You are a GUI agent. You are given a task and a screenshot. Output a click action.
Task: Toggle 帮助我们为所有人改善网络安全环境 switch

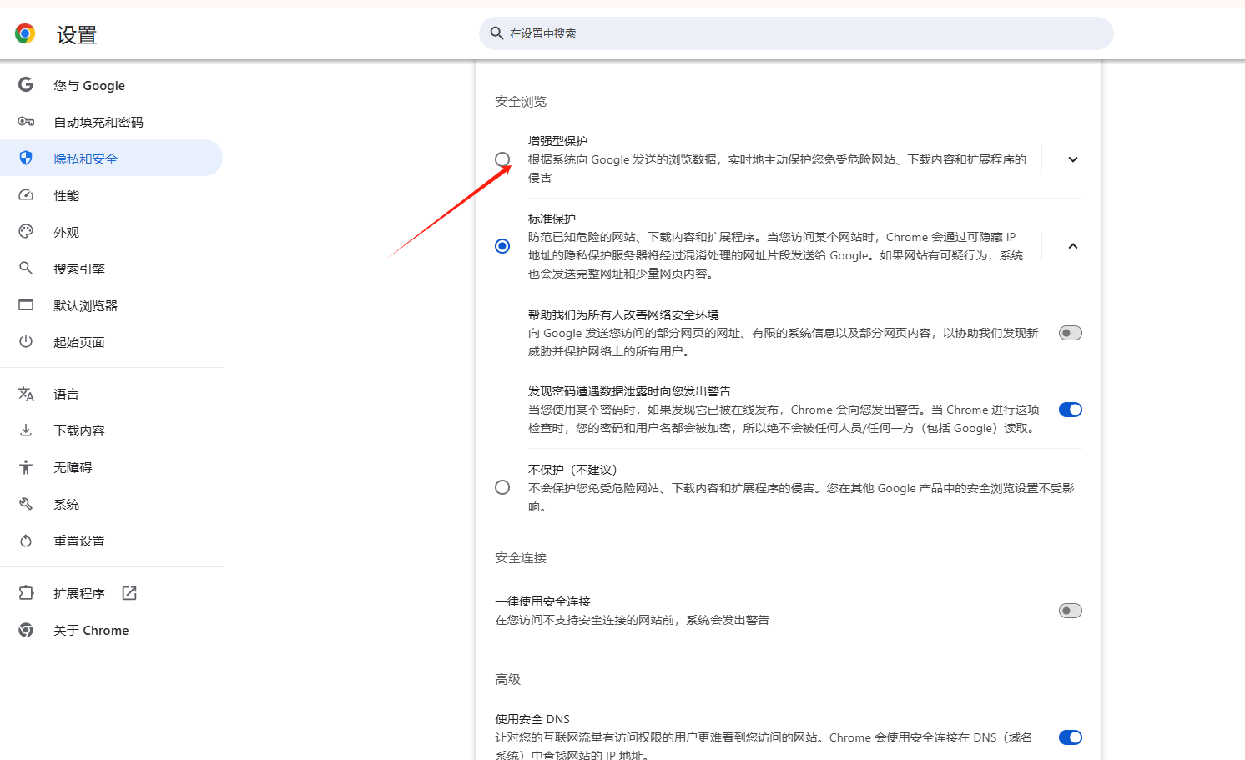point(1071,333)
